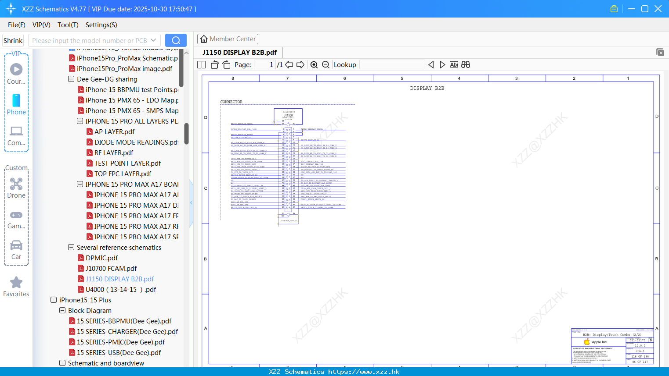The image size is (669, 376).
Task: Open iPhone15Pro_ProMax image.pdf
Action: pos(124,69)
